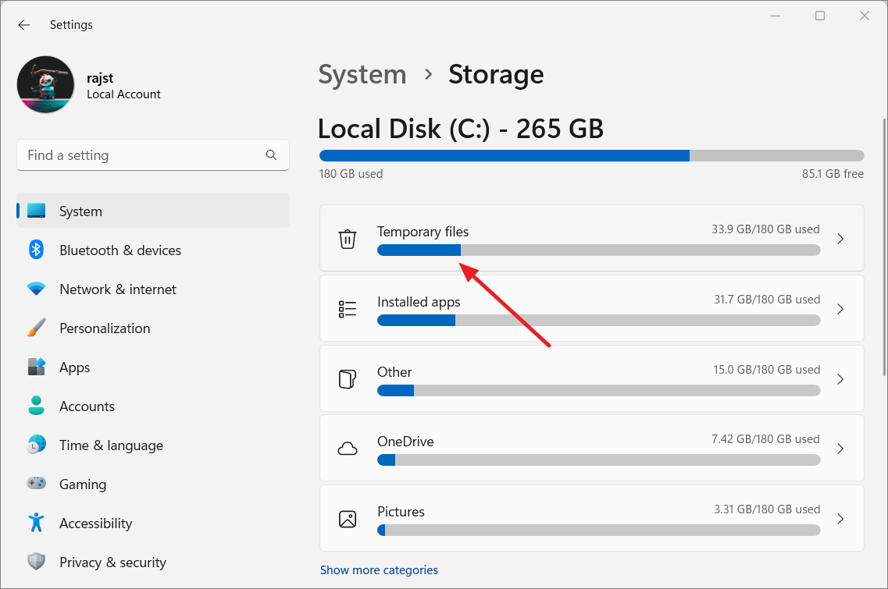
Task: Click the Privacy & security shield icon
Action: click(36, 562)
